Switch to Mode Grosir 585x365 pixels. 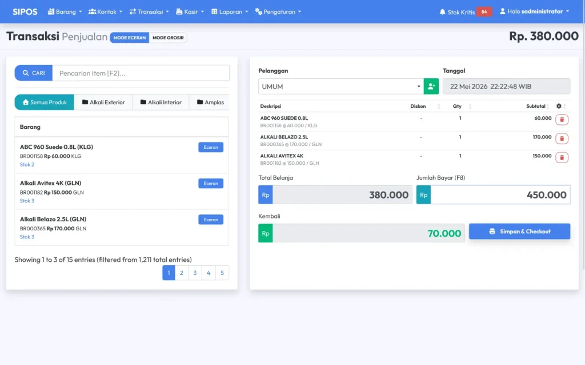[168, 38]
